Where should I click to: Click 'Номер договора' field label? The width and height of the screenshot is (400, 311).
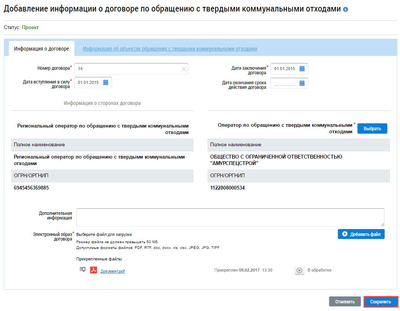click(x=54, y=68)
